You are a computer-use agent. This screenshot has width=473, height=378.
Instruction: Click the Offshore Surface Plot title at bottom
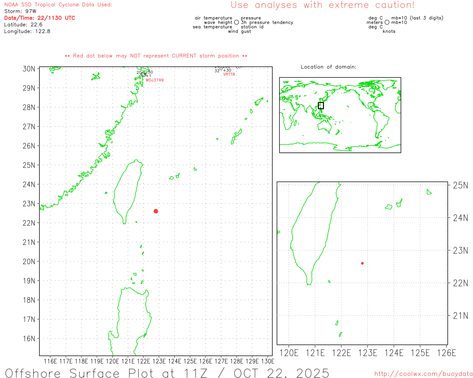point(167,373)
